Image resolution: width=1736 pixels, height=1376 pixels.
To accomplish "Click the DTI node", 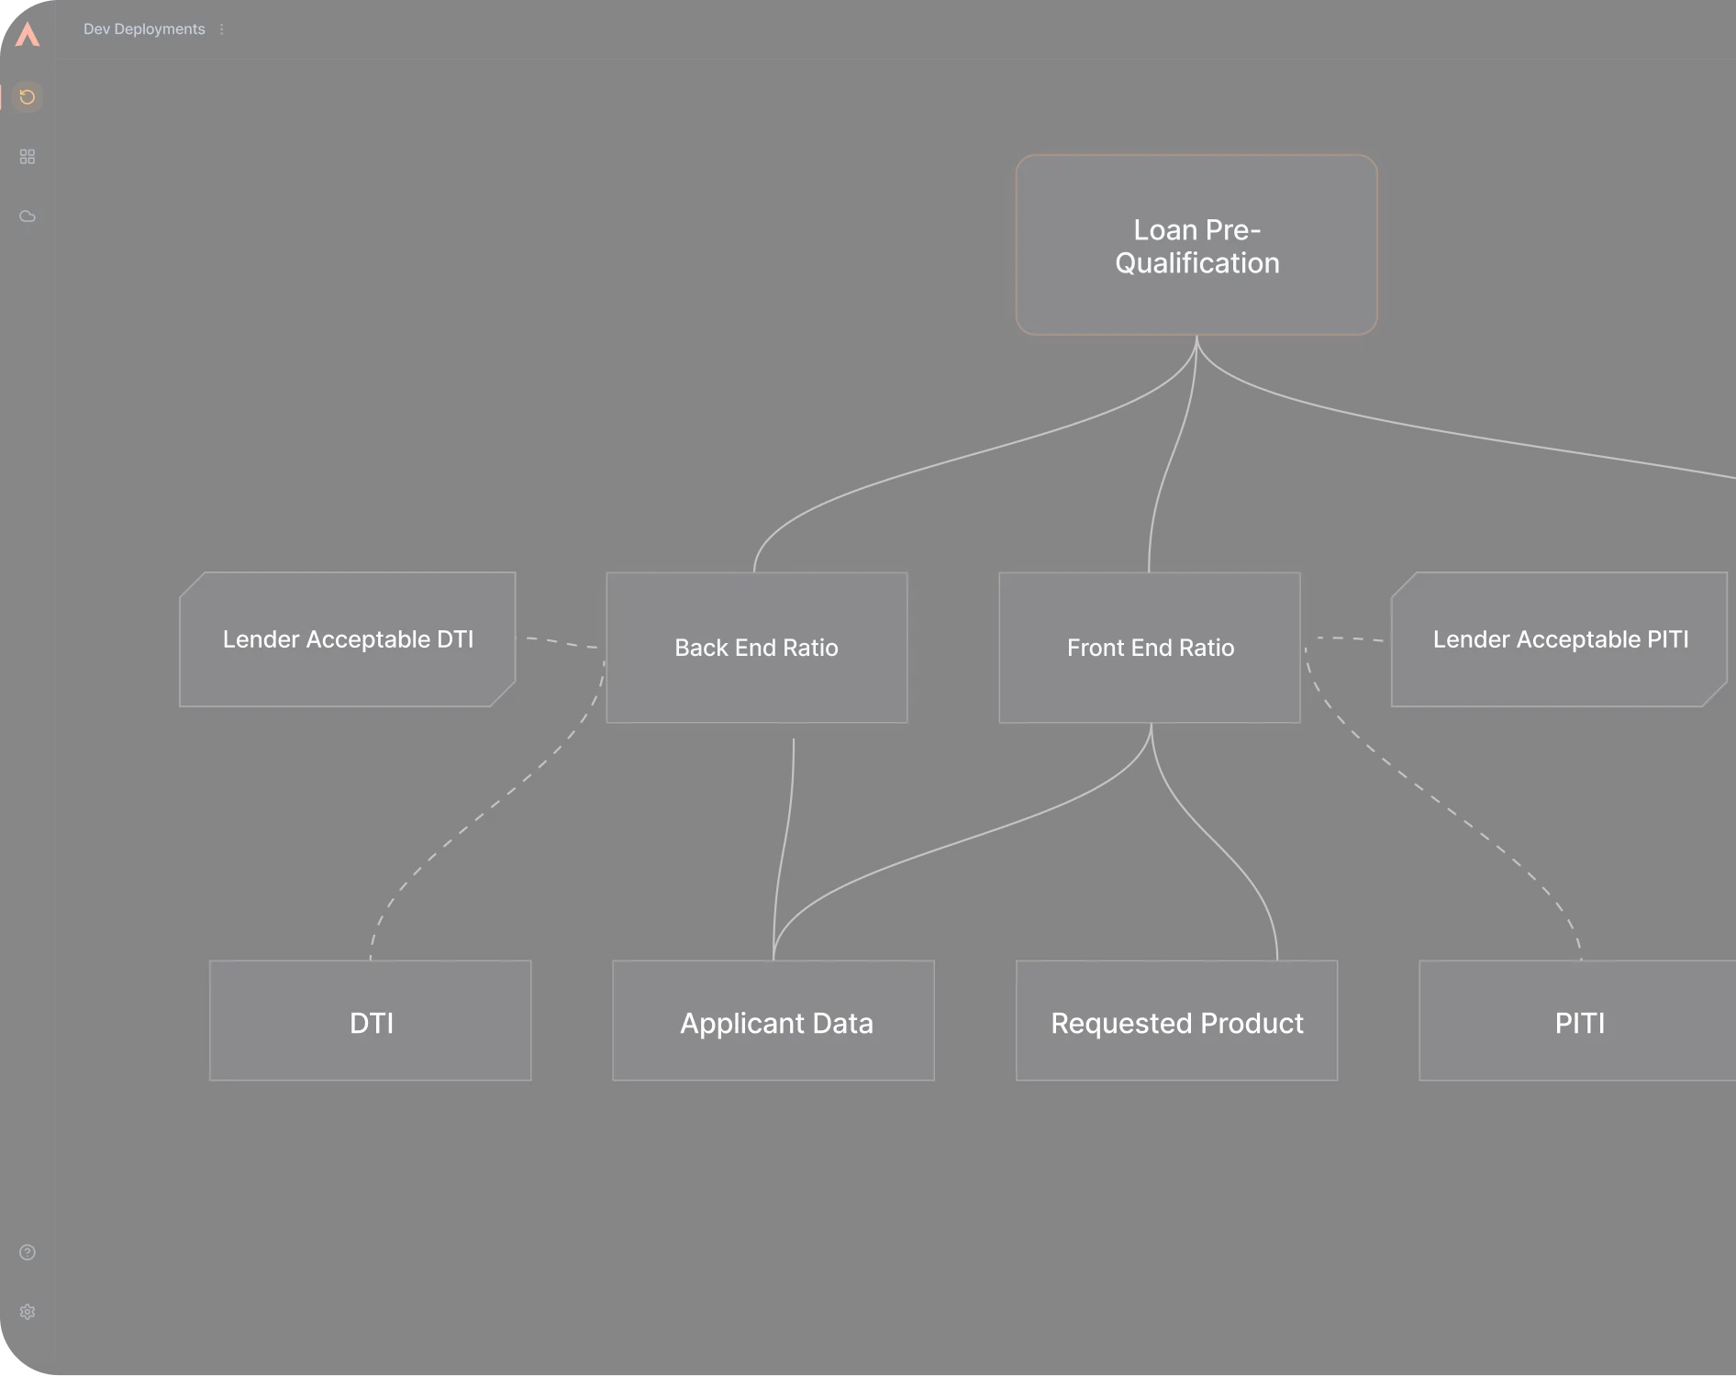I will click(371, 1021).
